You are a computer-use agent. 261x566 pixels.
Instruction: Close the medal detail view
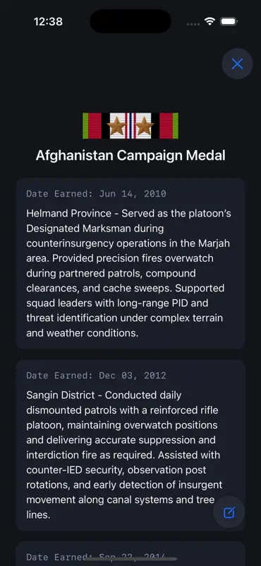coord(237,64)
